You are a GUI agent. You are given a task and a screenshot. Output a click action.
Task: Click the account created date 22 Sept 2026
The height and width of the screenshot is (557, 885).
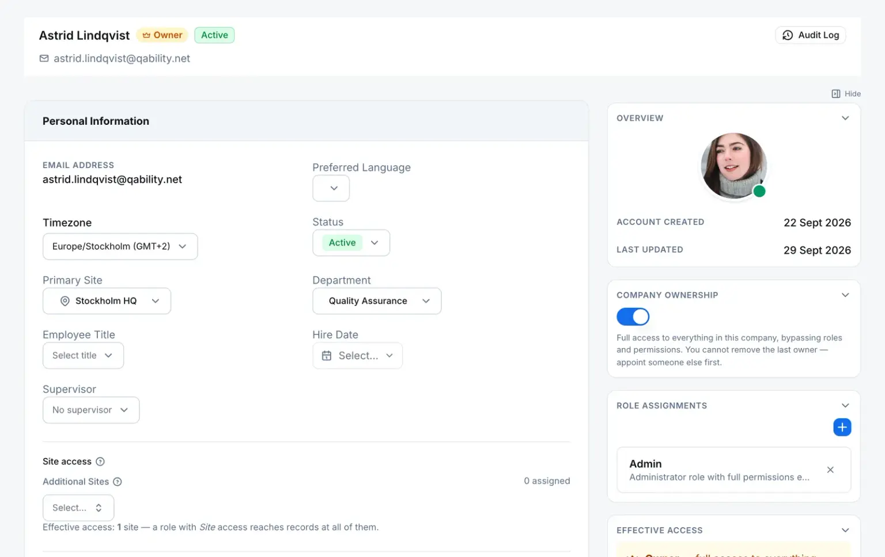coord(817,223)
